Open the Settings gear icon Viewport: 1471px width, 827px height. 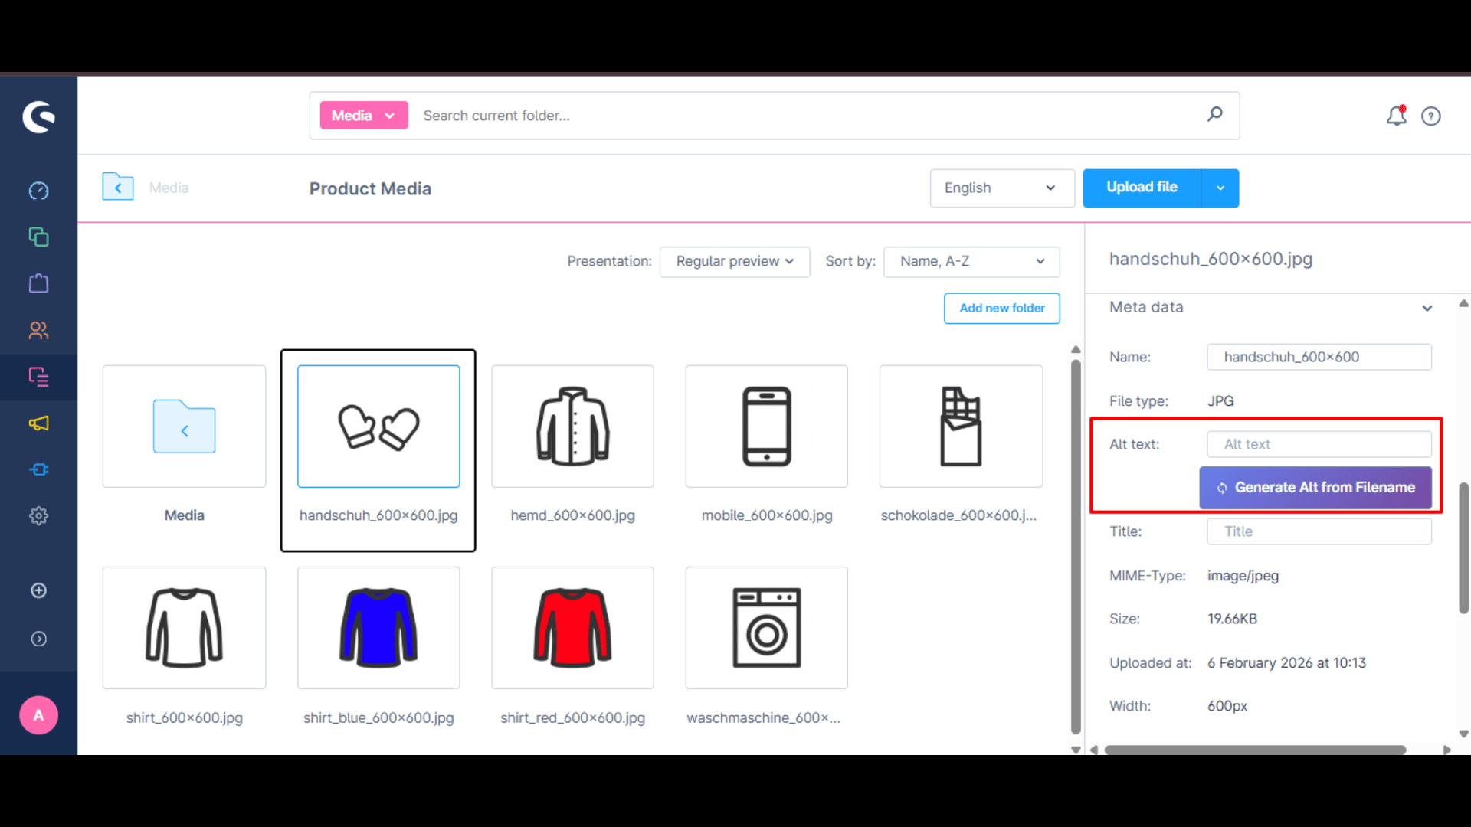pos(38,516)
